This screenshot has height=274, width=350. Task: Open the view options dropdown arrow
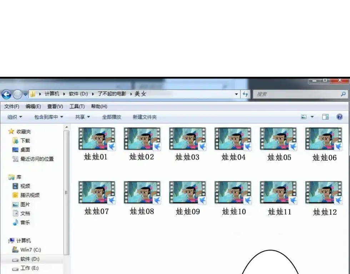pyautogui.click(x=312, y=117)
